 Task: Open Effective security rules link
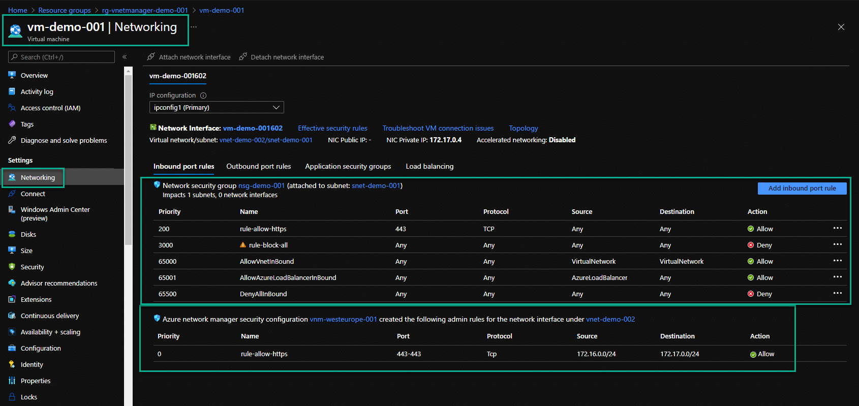point(332,128)
